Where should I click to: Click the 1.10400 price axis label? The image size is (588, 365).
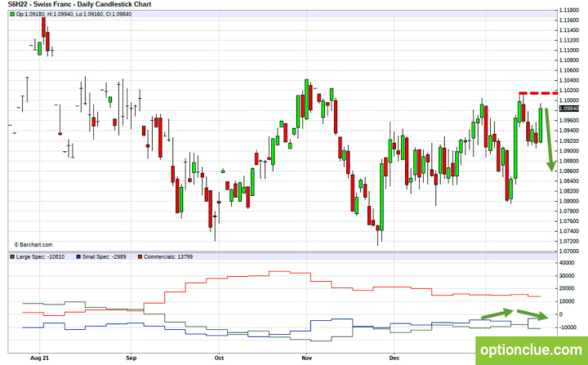pos(569,80)
